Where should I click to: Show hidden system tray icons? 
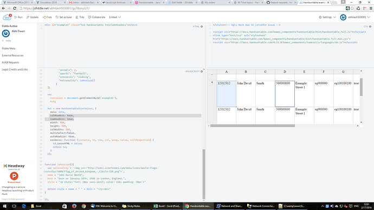[323, 206]
